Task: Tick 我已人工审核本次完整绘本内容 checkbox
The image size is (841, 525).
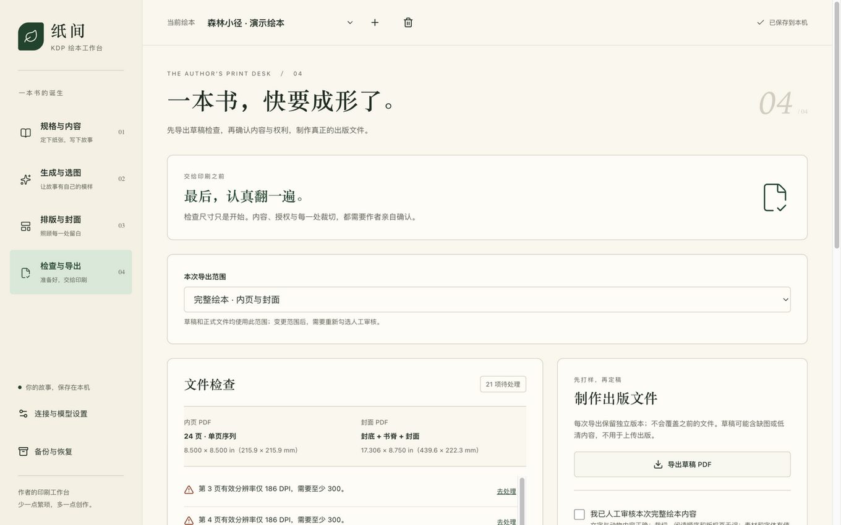Action: tap(579, 514)
